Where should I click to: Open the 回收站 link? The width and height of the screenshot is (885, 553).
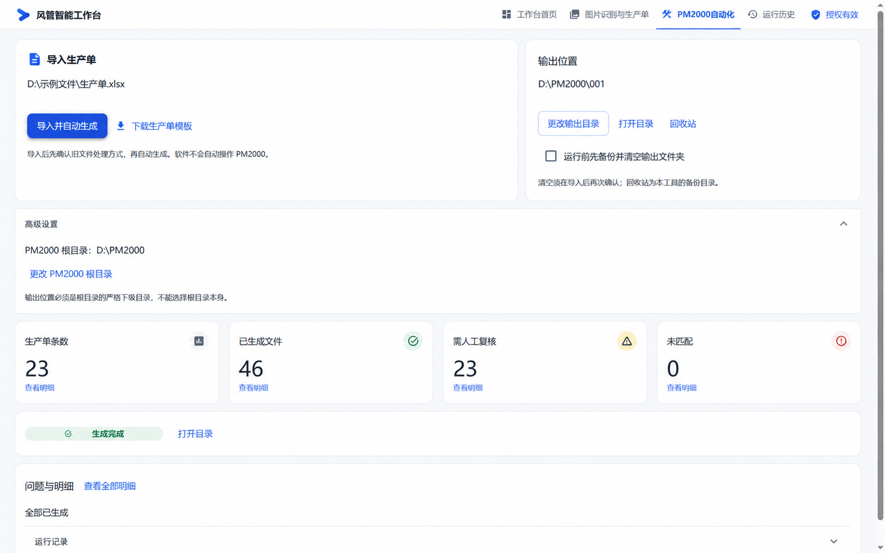tap(683, 124)
